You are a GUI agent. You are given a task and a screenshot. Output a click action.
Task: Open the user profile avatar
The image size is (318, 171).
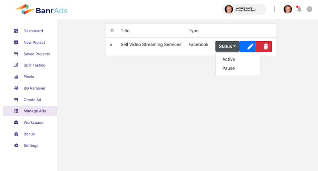(x=288, y=9)
